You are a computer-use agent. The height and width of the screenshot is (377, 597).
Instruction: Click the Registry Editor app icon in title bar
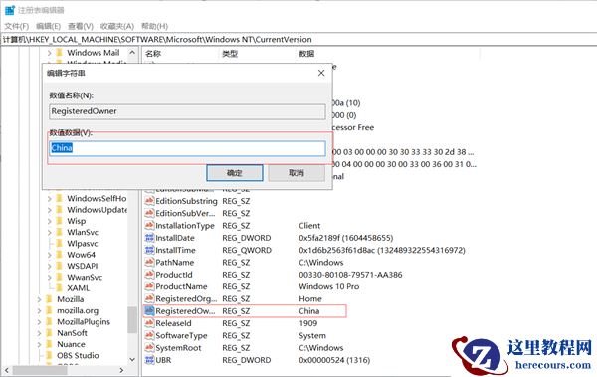(x=10, y=10)
